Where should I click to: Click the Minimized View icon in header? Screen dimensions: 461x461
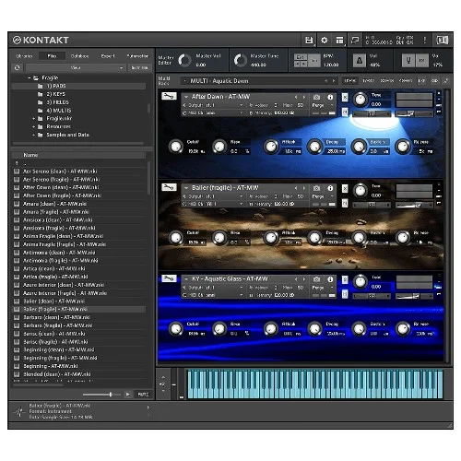pos(355,41)
